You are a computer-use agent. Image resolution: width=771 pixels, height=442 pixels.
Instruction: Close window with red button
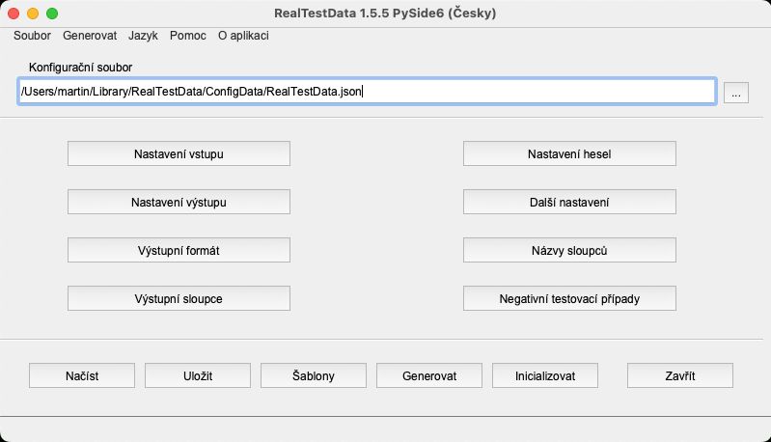tap(14, 14)
